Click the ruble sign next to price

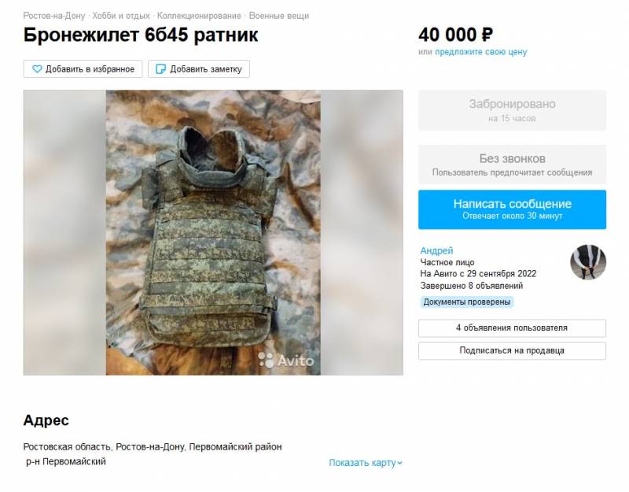[x=486, y=35]
